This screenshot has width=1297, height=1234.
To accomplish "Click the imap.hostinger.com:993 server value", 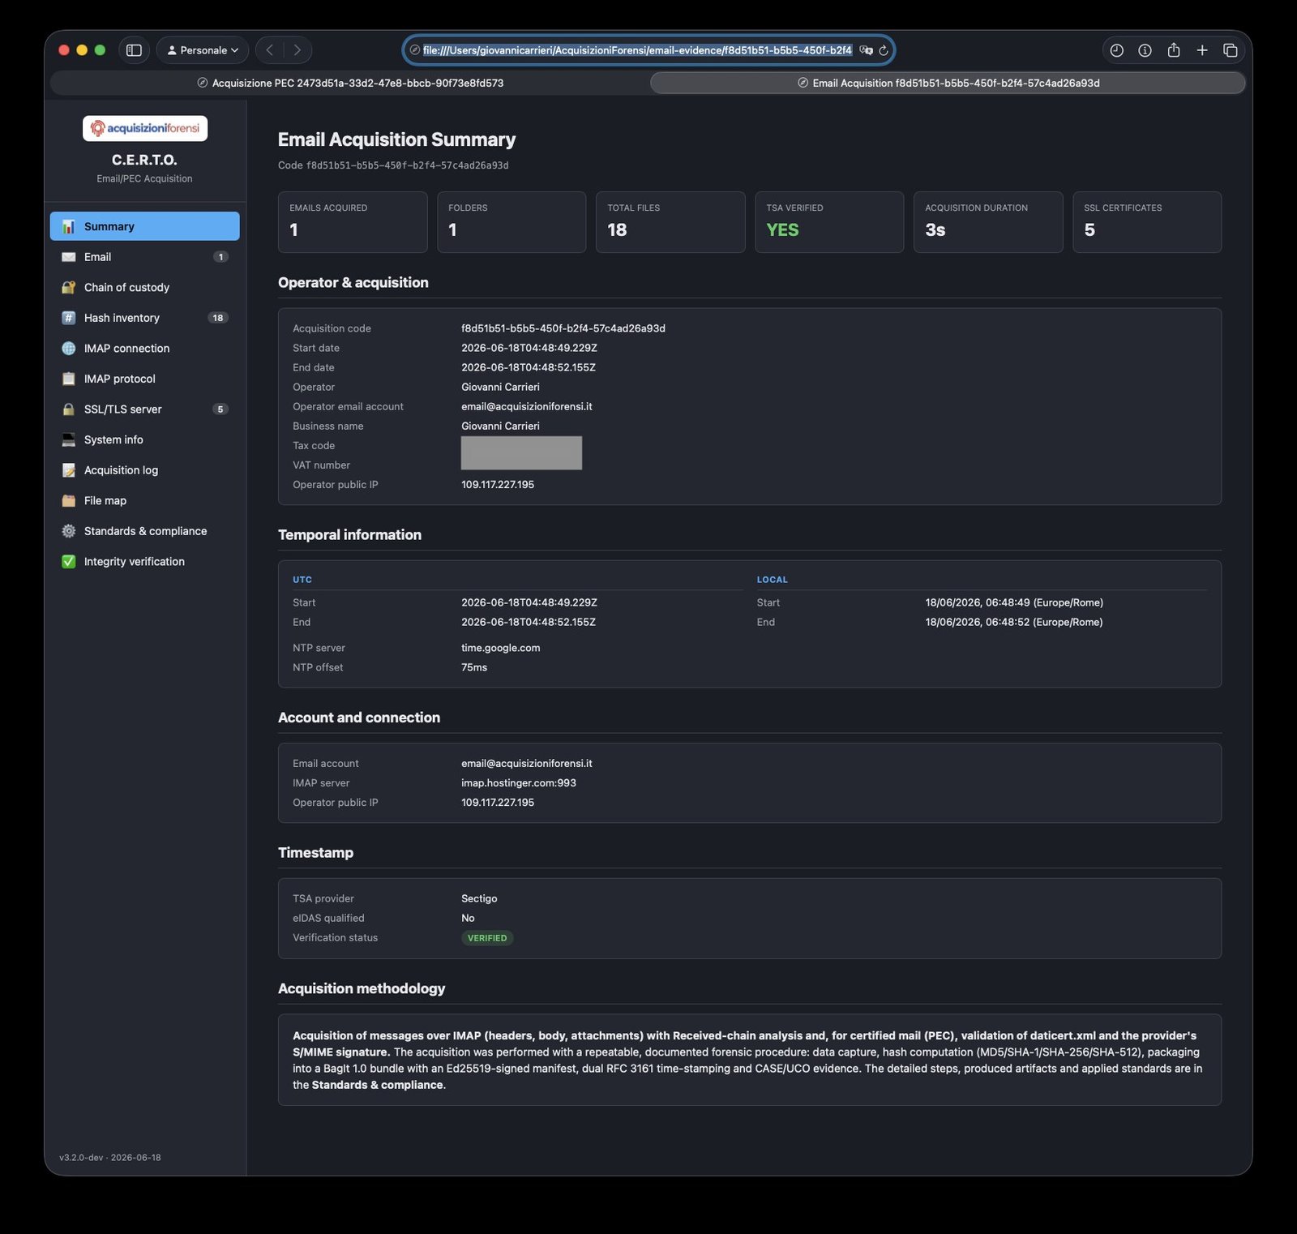I will 519,783.
